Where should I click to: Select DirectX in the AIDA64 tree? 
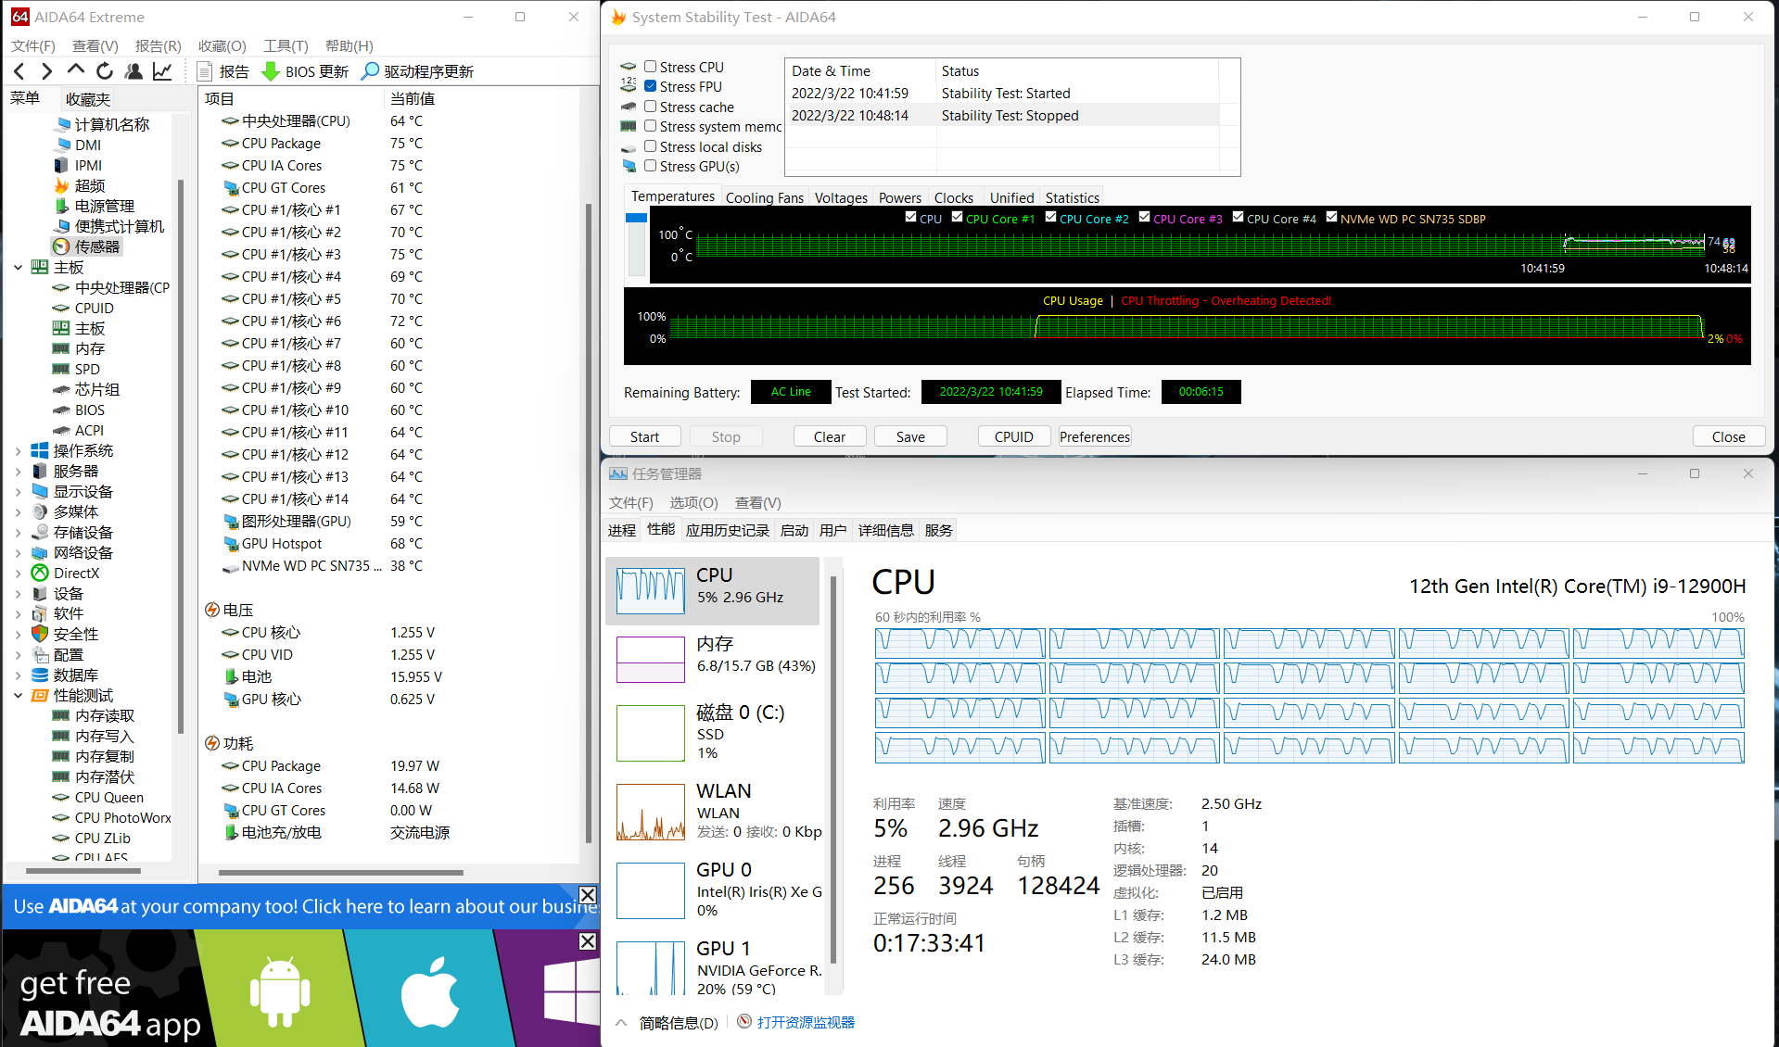(x=66, y=573)
